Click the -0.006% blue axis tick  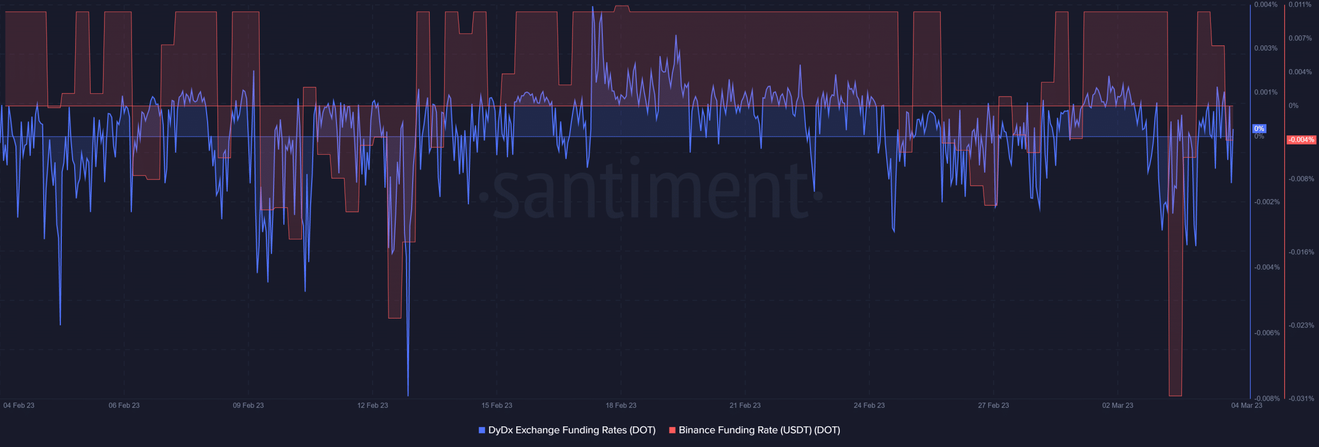[1267, 333]
